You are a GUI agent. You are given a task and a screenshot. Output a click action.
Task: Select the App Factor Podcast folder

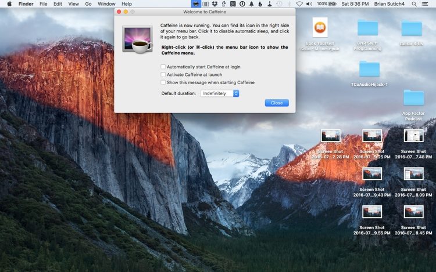[413, 97]
